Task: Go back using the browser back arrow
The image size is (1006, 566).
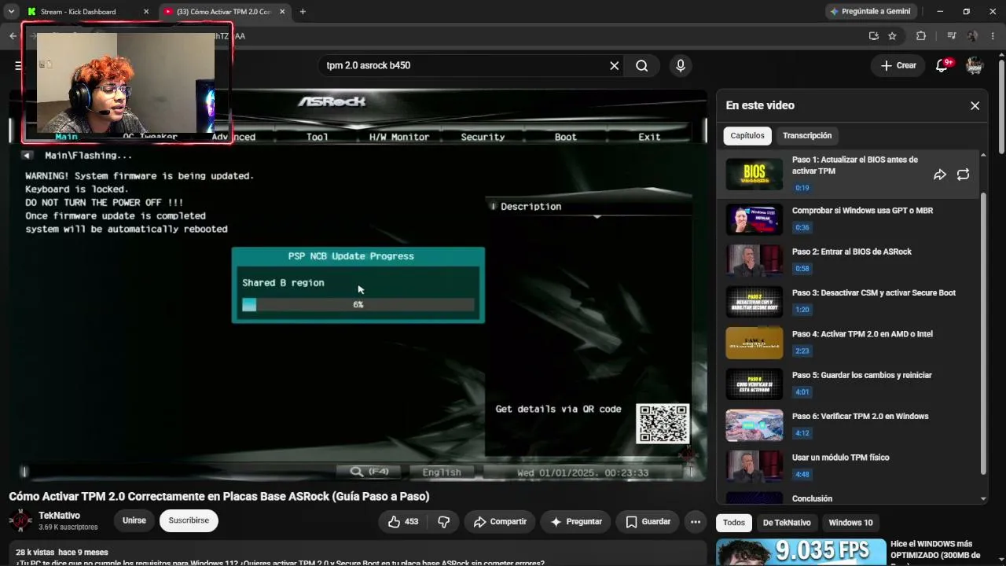Action: [13, 36]
